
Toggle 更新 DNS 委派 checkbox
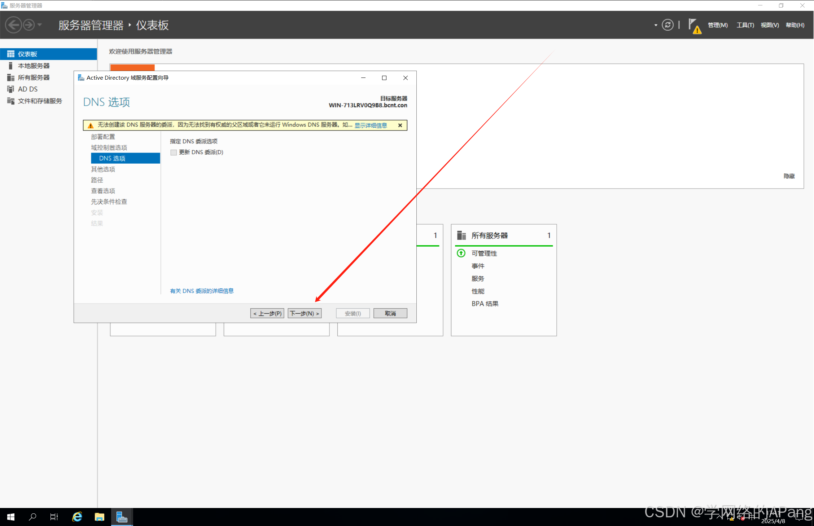click(174, 153)
